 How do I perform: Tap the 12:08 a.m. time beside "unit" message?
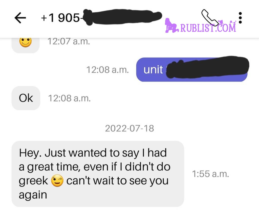tap(107, 70)
